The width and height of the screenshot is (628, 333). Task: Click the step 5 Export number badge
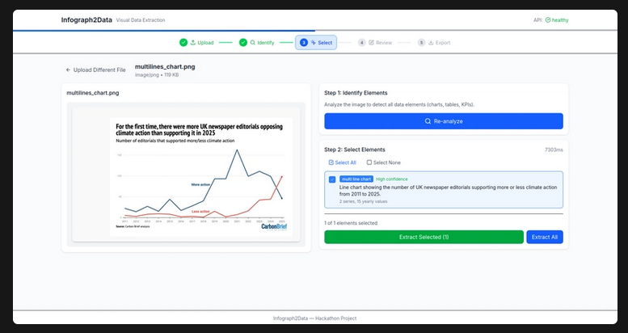[x=421, y=43]
